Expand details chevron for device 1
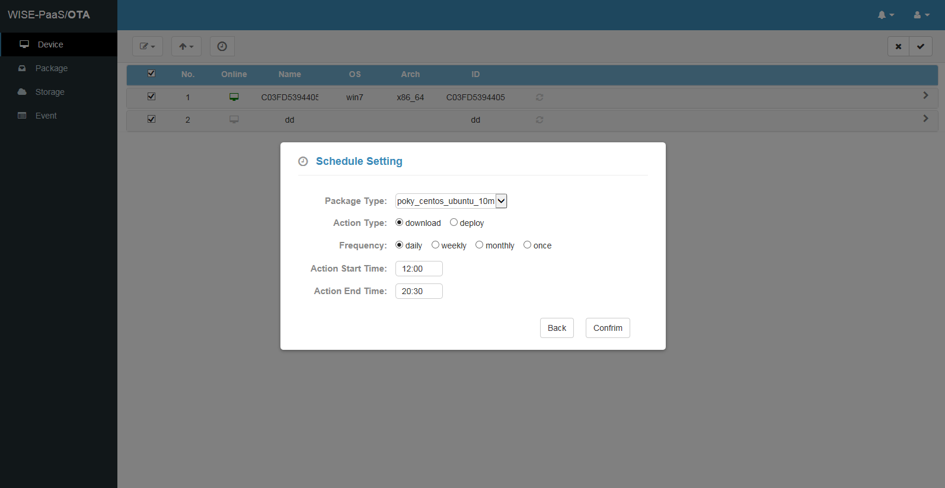945x488 pixels. [925, 95]
